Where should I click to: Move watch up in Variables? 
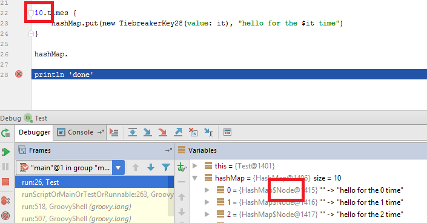point(182,197)
